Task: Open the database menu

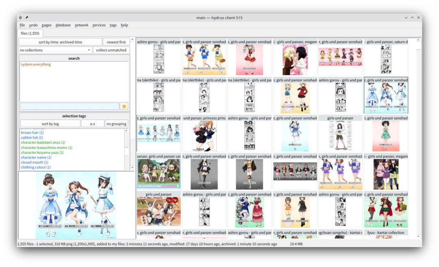Action: (x=63, y=25)
